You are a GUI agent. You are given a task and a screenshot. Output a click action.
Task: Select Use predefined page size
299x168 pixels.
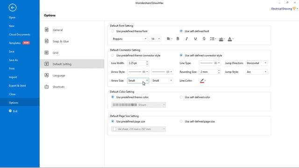pos(113,121)
